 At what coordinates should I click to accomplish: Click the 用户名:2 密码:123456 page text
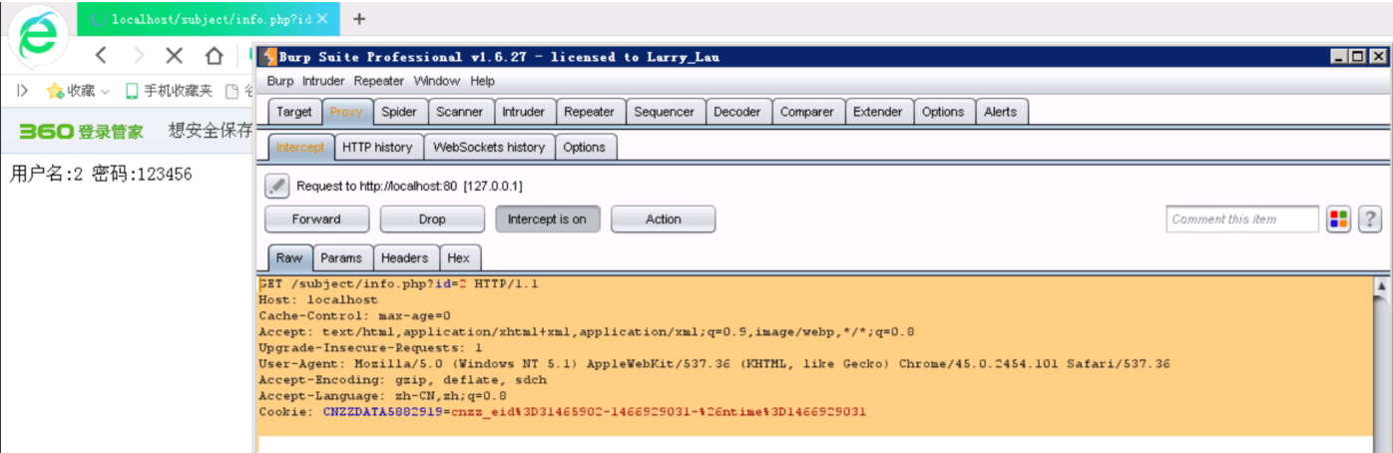[x=101, y=175]
